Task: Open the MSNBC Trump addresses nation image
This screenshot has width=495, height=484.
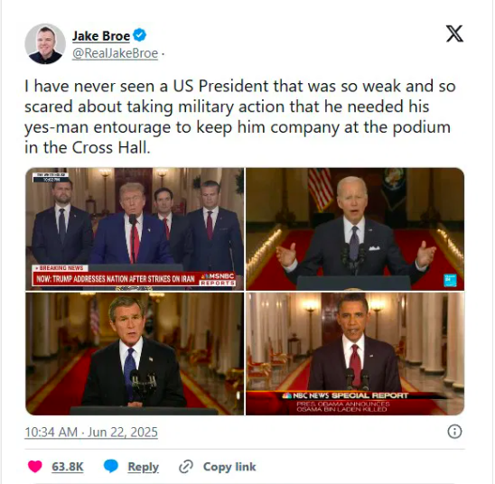Action: point(135,229)
